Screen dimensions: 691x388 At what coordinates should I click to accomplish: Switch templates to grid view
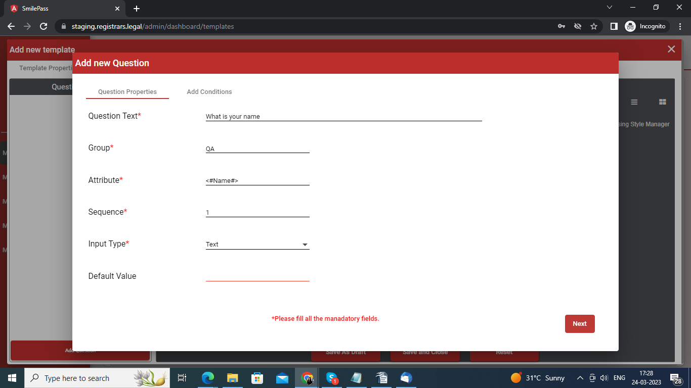tap(663, 102)
